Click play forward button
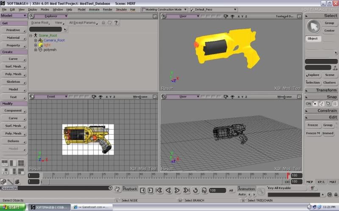 tap(177, 190)
